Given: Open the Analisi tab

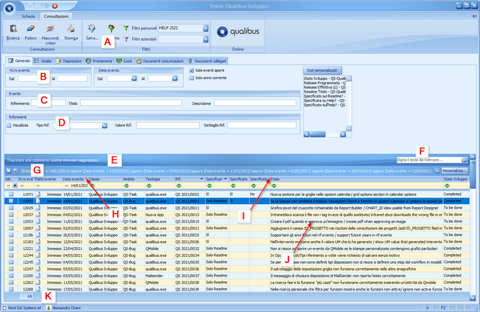Looking at the screenshot, I should [43, 61].
